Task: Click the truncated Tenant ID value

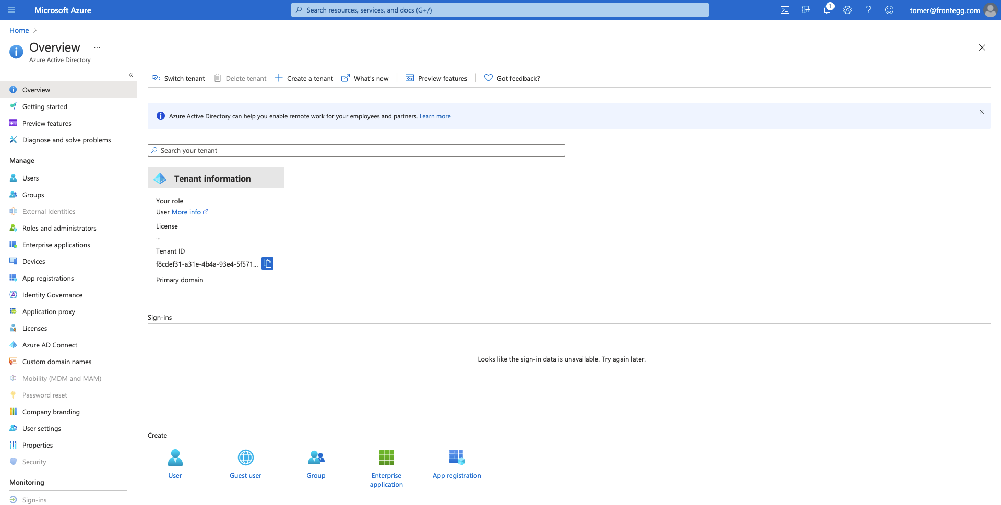Action: (x=207, y=264)
